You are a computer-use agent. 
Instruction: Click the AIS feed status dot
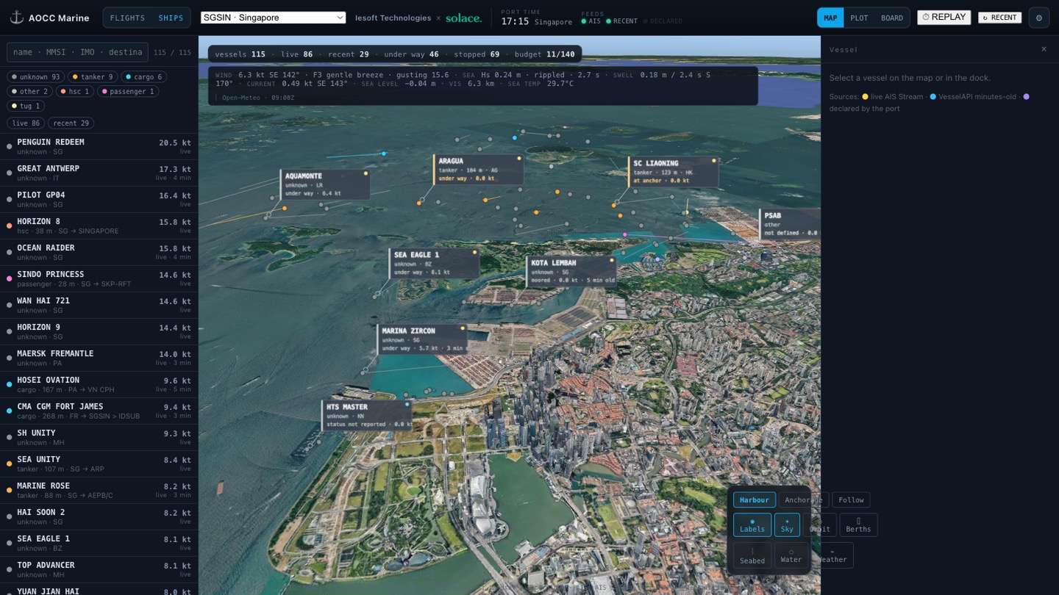(x=584, y=21)
